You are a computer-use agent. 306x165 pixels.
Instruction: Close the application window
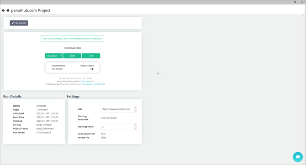click(302, 2)
